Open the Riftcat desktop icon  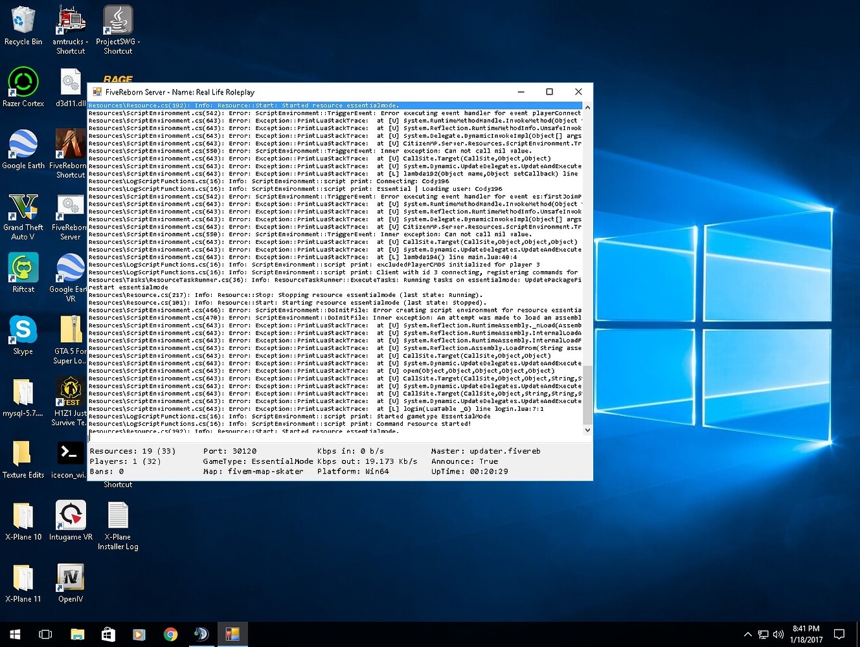pyautogui.click(x=23, y=273)
